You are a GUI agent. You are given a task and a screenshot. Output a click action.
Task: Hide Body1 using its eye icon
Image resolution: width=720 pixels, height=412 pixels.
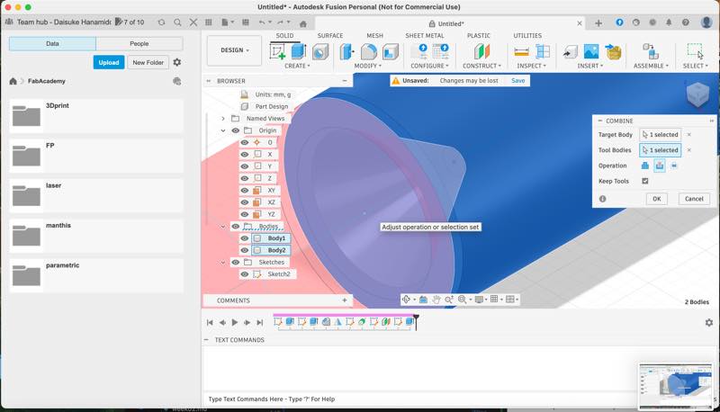(244, 238)
